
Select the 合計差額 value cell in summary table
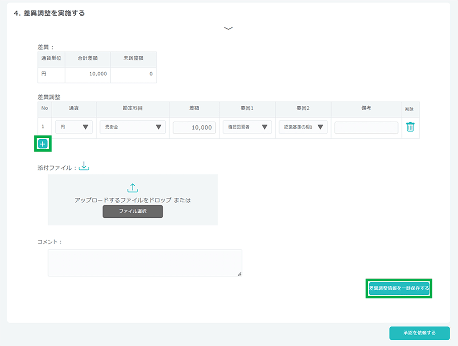[x=88, y=74]
